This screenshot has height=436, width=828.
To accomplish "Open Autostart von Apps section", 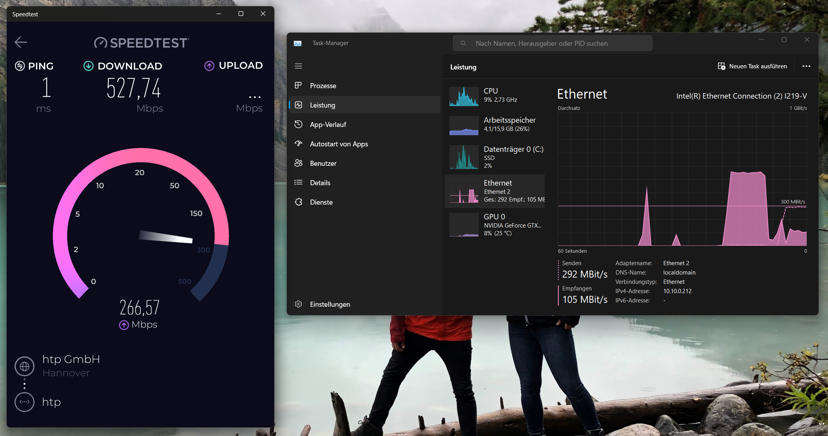I will [x=338, y=144].
